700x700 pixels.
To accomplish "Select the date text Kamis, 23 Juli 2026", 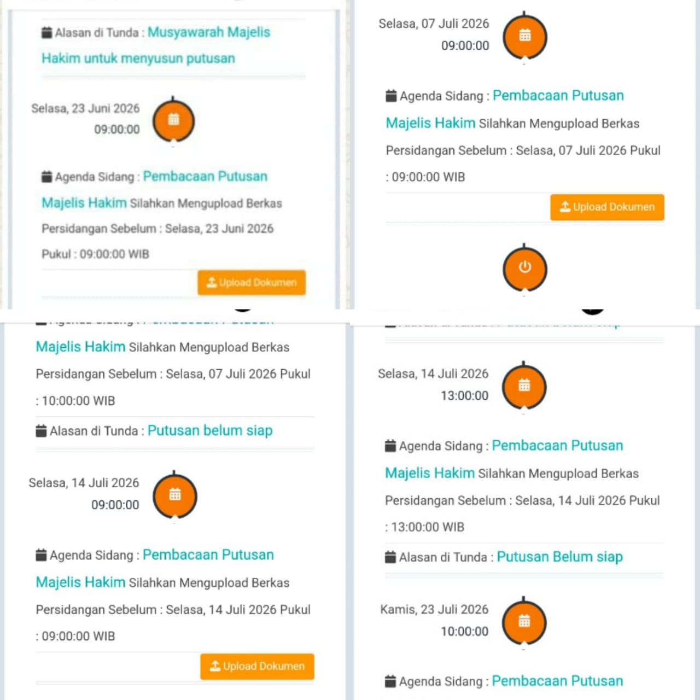I will 434,609.
